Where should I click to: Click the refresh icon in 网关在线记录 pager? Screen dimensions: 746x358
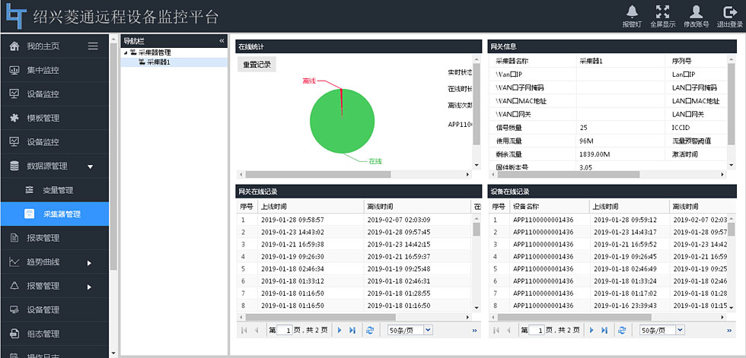370,331
